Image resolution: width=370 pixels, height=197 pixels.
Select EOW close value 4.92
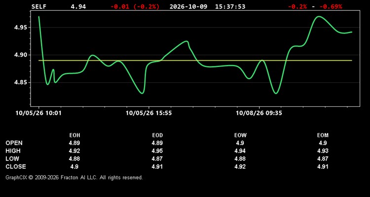tap(240, 166)
